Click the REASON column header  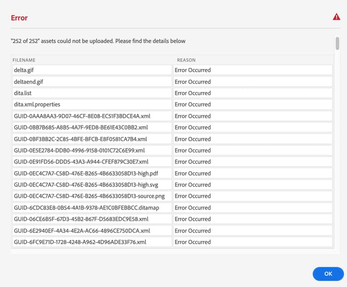(185, 60)
